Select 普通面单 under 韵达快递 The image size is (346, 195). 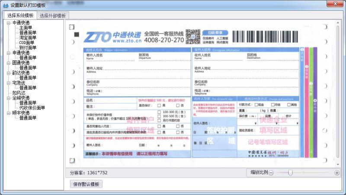point(28,78)
